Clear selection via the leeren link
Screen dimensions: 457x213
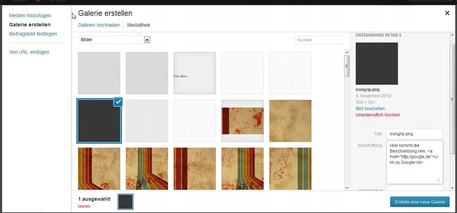pyautogui.click(x=84, y=206)
